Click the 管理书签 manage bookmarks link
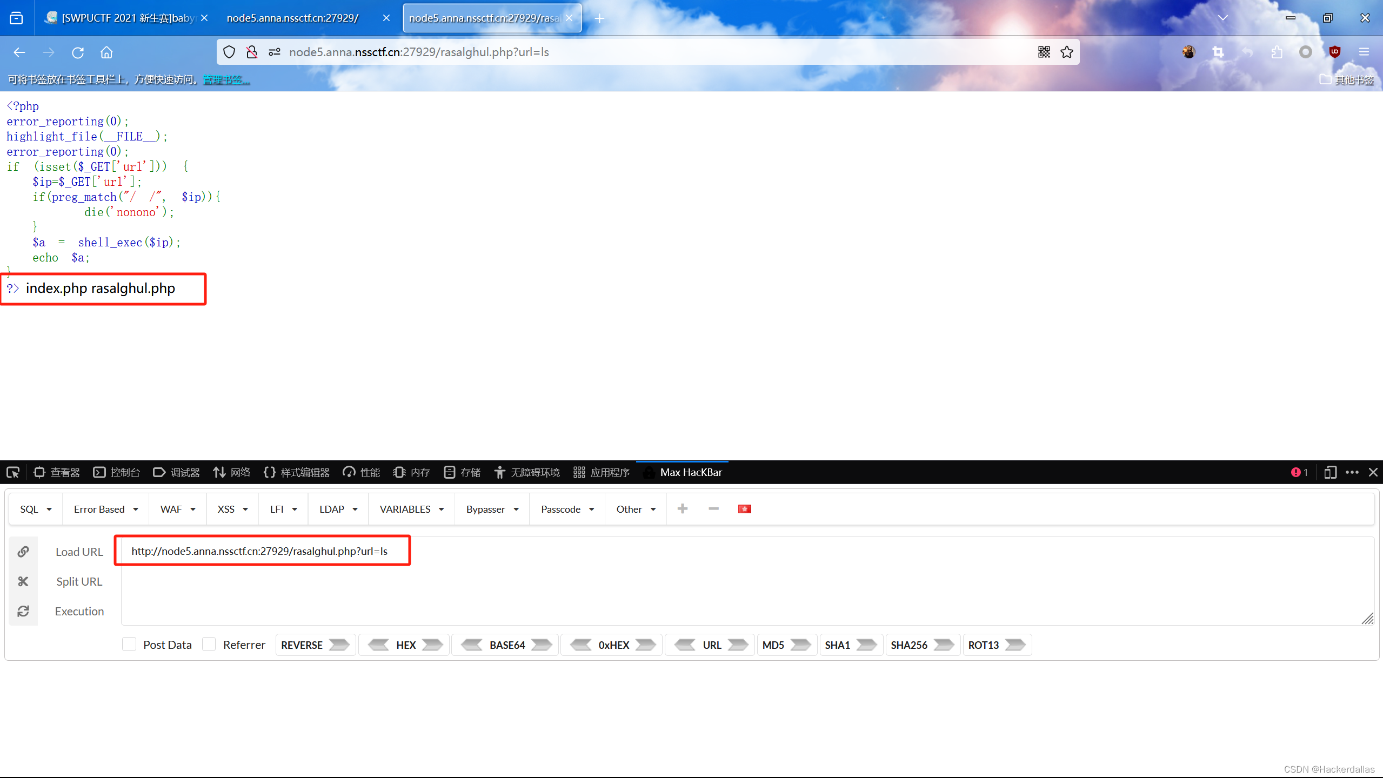 [x=226, y=79]
